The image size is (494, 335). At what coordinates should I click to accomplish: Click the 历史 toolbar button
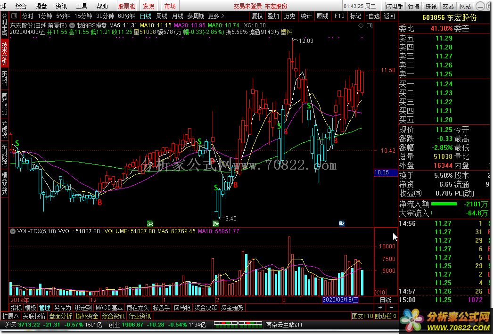tap(289, 16)
